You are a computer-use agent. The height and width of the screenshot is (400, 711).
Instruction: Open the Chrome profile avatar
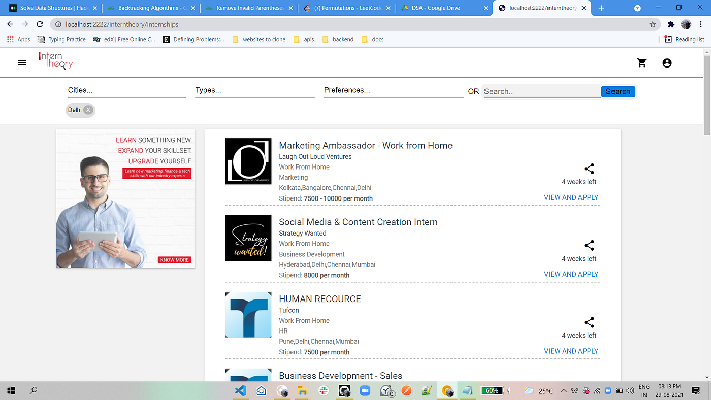(686, 24)
